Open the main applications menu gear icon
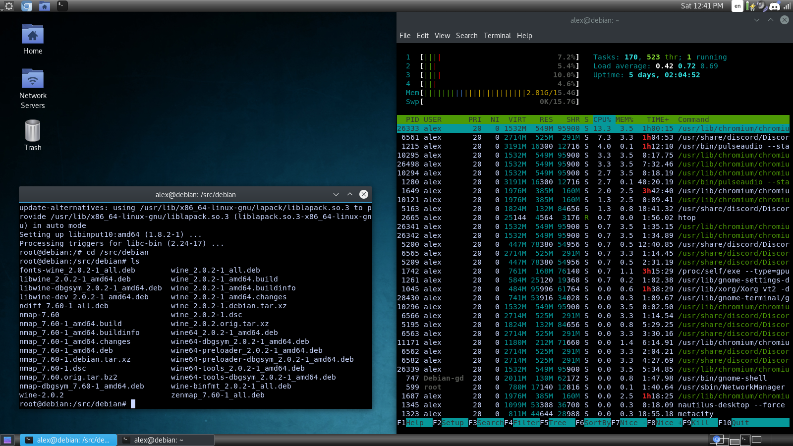The width and height of the screenshot is (793, 446). click(8, 6)
